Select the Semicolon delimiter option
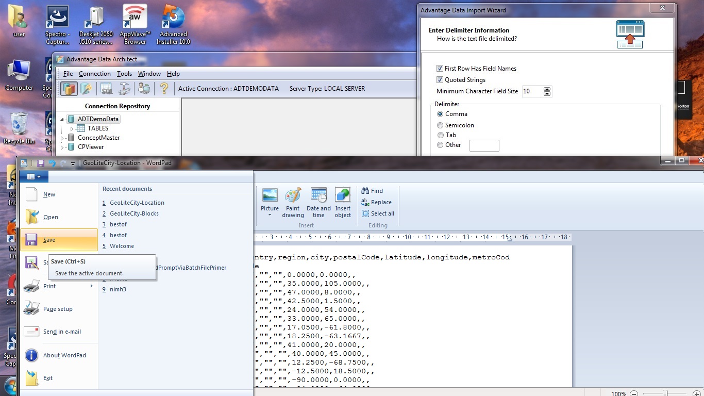 click(440, 125)
